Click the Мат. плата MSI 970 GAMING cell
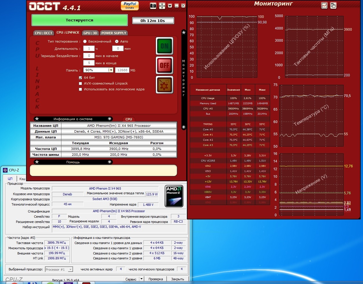This screenshot has width=363, height=284. [119, 137]
